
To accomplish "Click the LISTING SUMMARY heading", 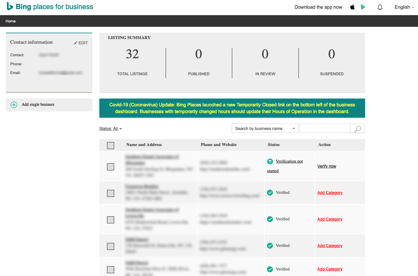I will click(129, 38).
